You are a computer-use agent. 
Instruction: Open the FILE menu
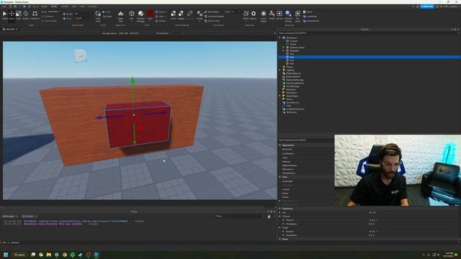tap(4, 6)
